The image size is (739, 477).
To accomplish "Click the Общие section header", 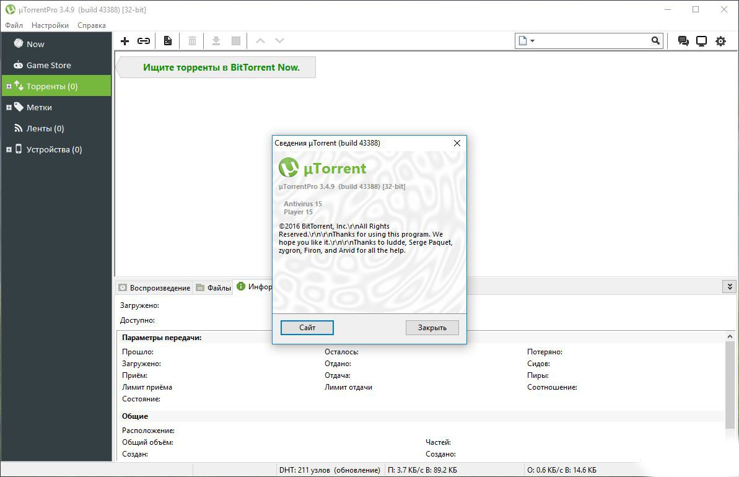I will (135, 416).
